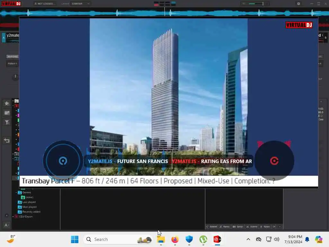
Task: Click the BEATGRID button on deck A
Action: pyautogui.click(x=13, y=57)
